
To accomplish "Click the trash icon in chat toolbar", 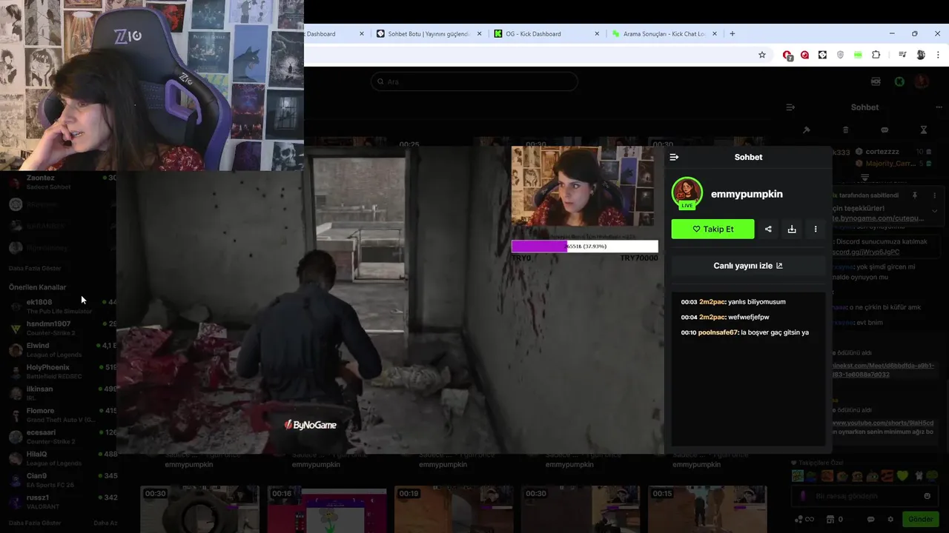I will click(x=845, y=130).
